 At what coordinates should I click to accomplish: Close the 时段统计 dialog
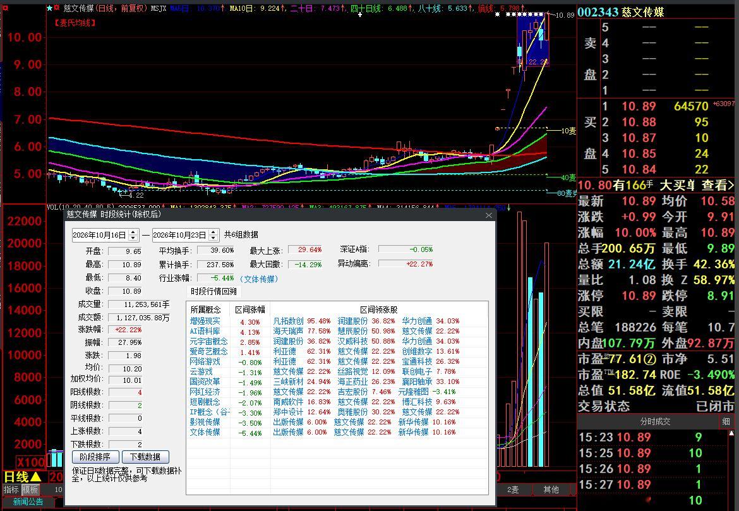[x=489, y=215]
